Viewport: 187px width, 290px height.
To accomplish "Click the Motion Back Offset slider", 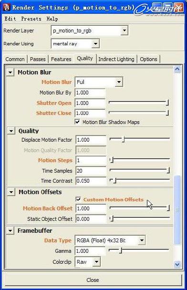I will coord(140,208).
